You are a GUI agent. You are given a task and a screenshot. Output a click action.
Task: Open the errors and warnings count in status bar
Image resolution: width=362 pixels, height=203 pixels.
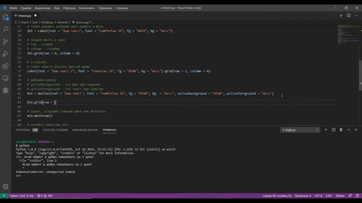point(45,196)
